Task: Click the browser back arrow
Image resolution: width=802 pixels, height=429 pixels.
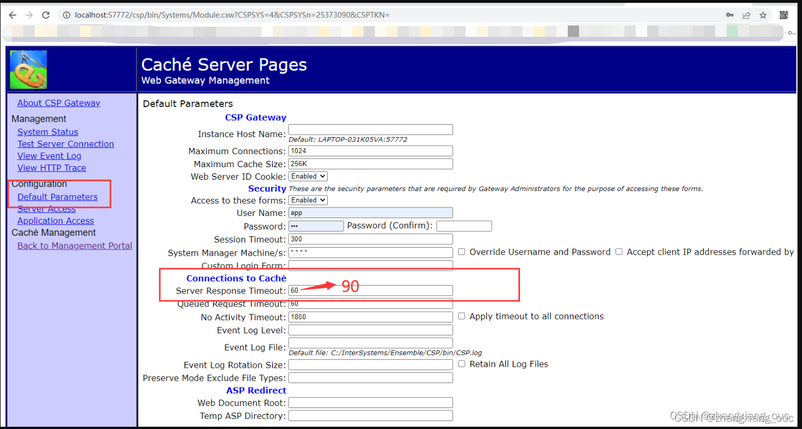Action: tap(14, 15)
